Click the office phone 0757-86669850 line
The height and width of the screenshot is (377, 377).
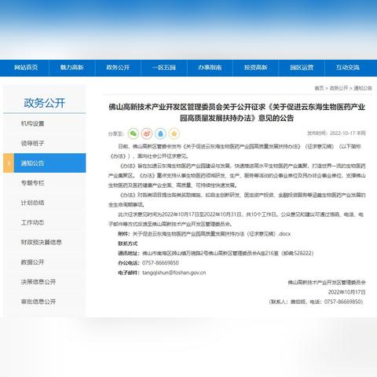click(148, 263)
